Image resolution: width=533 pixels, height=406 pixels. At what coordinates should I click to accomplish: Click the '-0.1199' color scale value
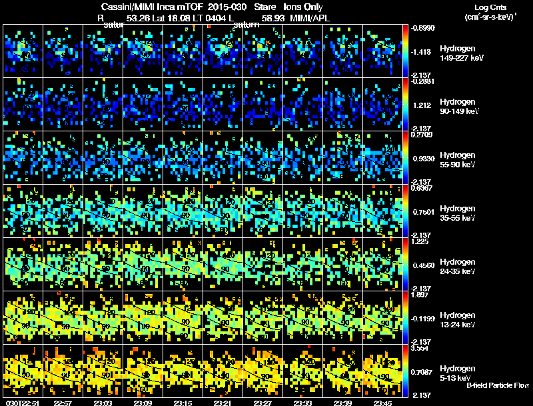(x=422, y=319)
